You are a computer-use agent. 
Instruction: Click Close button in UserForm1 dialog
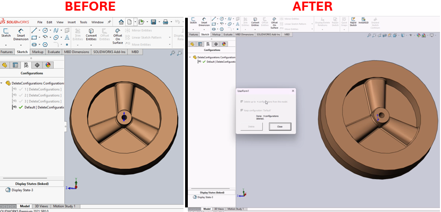coord(280,126)
